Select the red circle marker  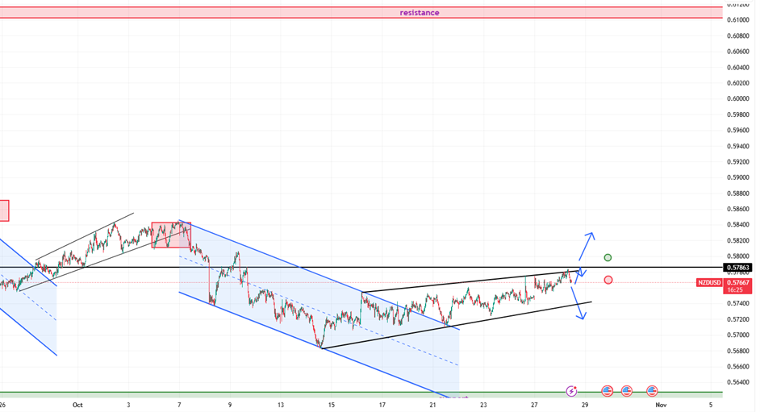608,280
